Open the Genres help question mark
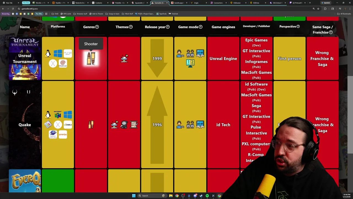 pos(97,27)
